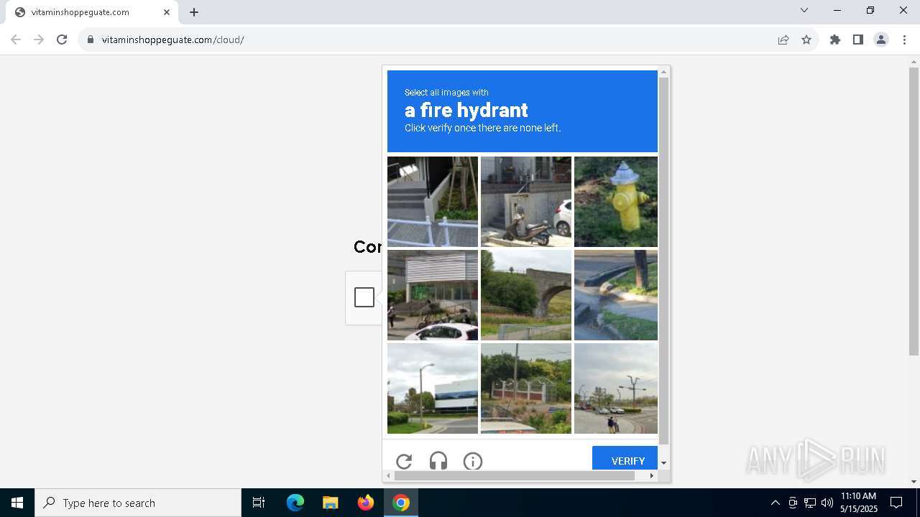920x517 pixels.
Task: Check the verification checkbox behind the captcha
Action: (364, 297)
